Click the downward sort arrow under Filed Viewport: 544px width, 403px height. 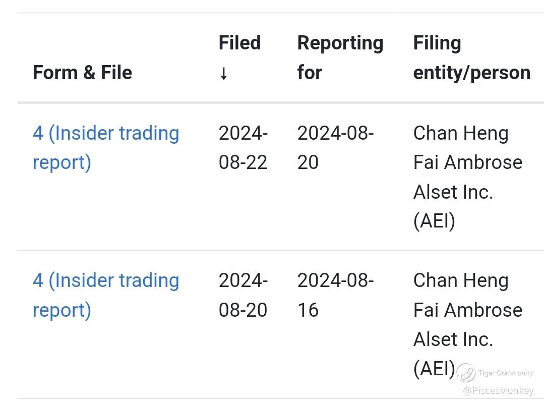(224, 73)
